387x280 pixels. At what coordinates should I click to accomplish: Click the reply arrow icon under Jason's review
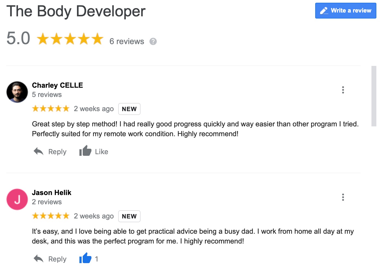[x=38, y=259]
